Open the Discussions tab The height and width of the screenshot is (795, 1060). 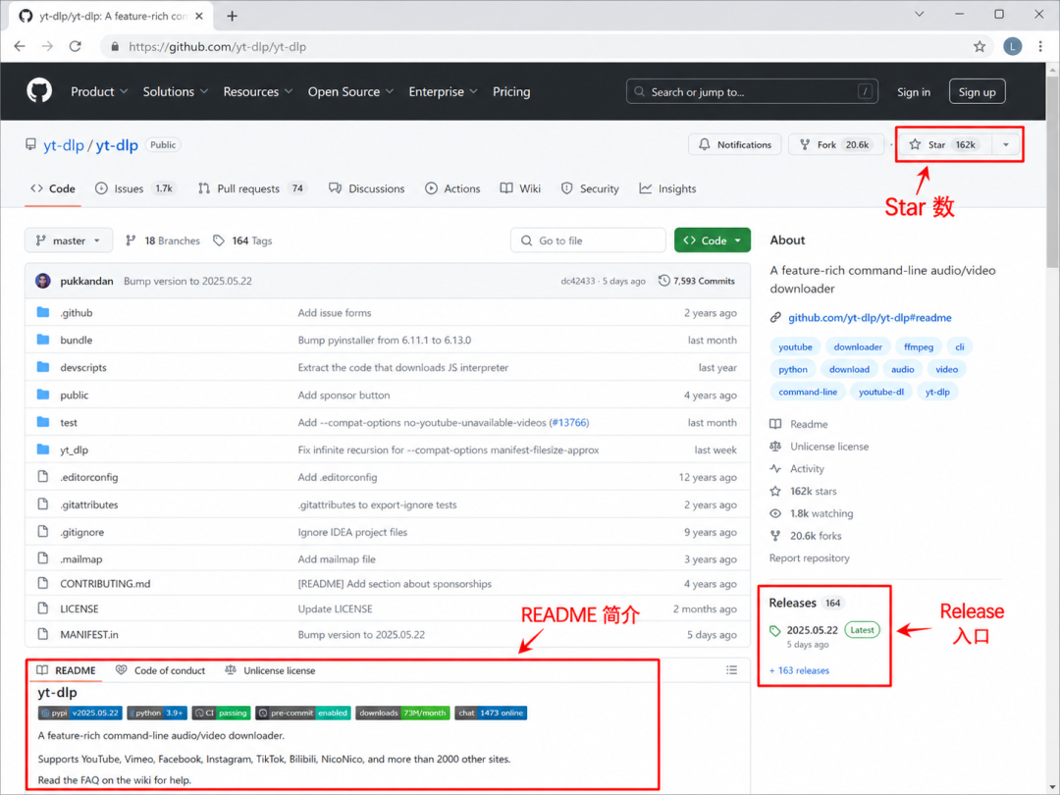point(367,188)
